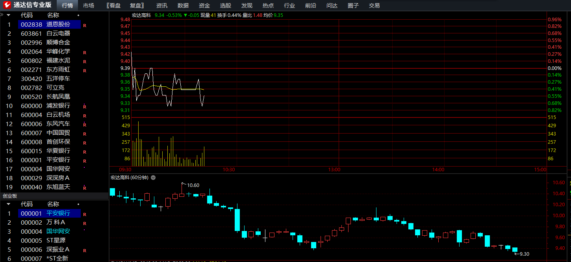Click the R marker beside 万 科A
This screenshot has height=262, width=571.
pos(85,223)
